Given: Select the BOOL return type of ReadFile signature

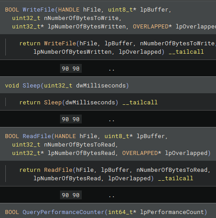Looking at the screenshot, I should pyautogui.click(x=12, y=136).
